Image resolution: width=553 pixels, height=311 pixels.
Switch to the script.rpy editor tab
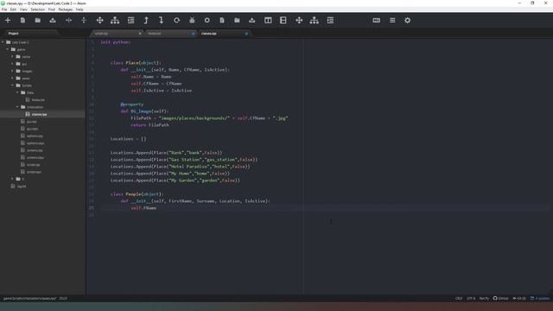pyautogui.click(x=117, y=34)
